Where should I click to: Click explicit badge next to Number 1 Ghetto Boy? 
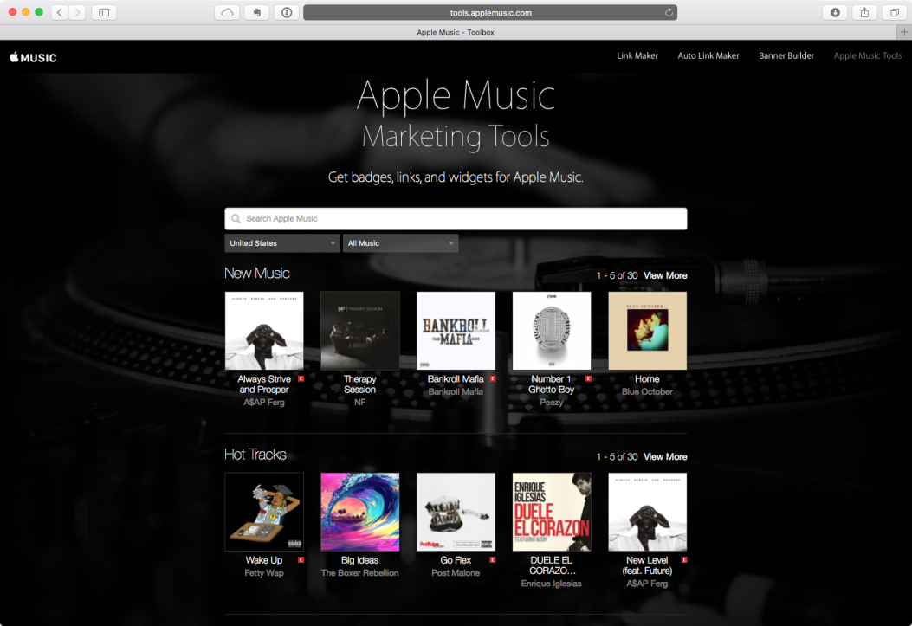[588, 378]
